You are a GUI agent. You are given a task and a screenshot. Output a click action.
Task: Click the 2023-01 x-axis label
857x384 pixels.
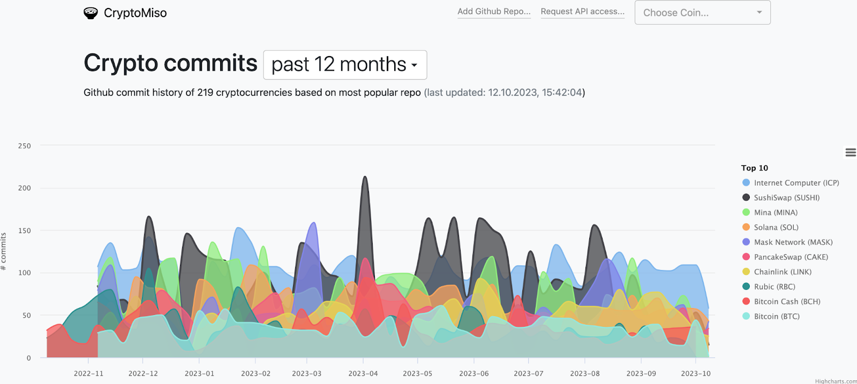[x=199, y=373]
